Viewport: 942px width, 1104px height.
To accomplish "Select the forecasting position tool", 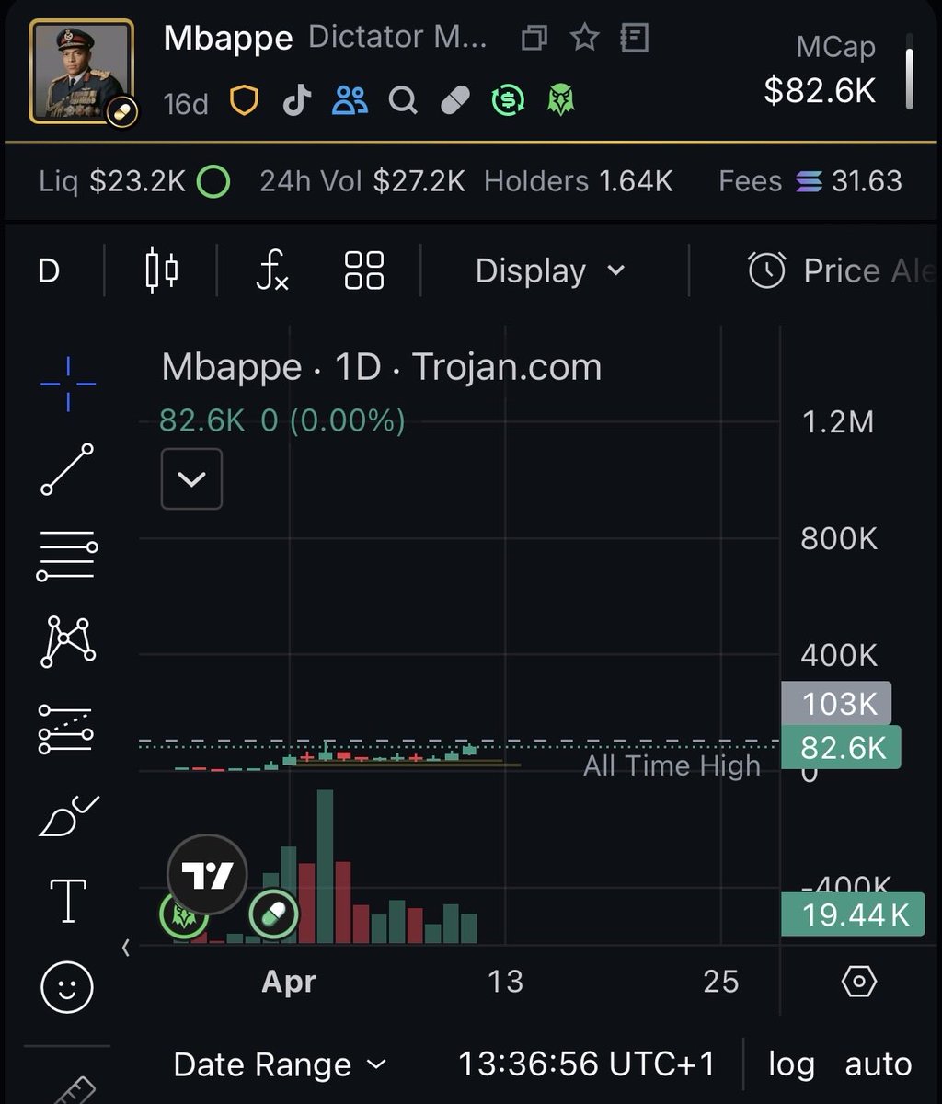I will click(65, 729).
